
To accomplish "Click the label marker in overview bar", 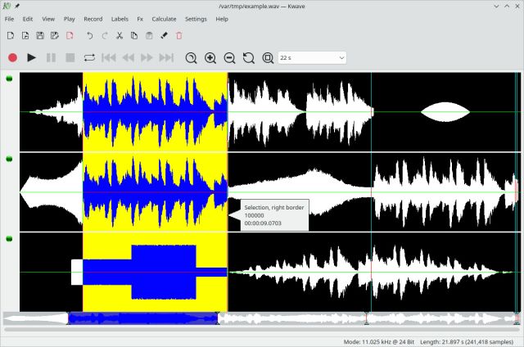I will [366, 318].
